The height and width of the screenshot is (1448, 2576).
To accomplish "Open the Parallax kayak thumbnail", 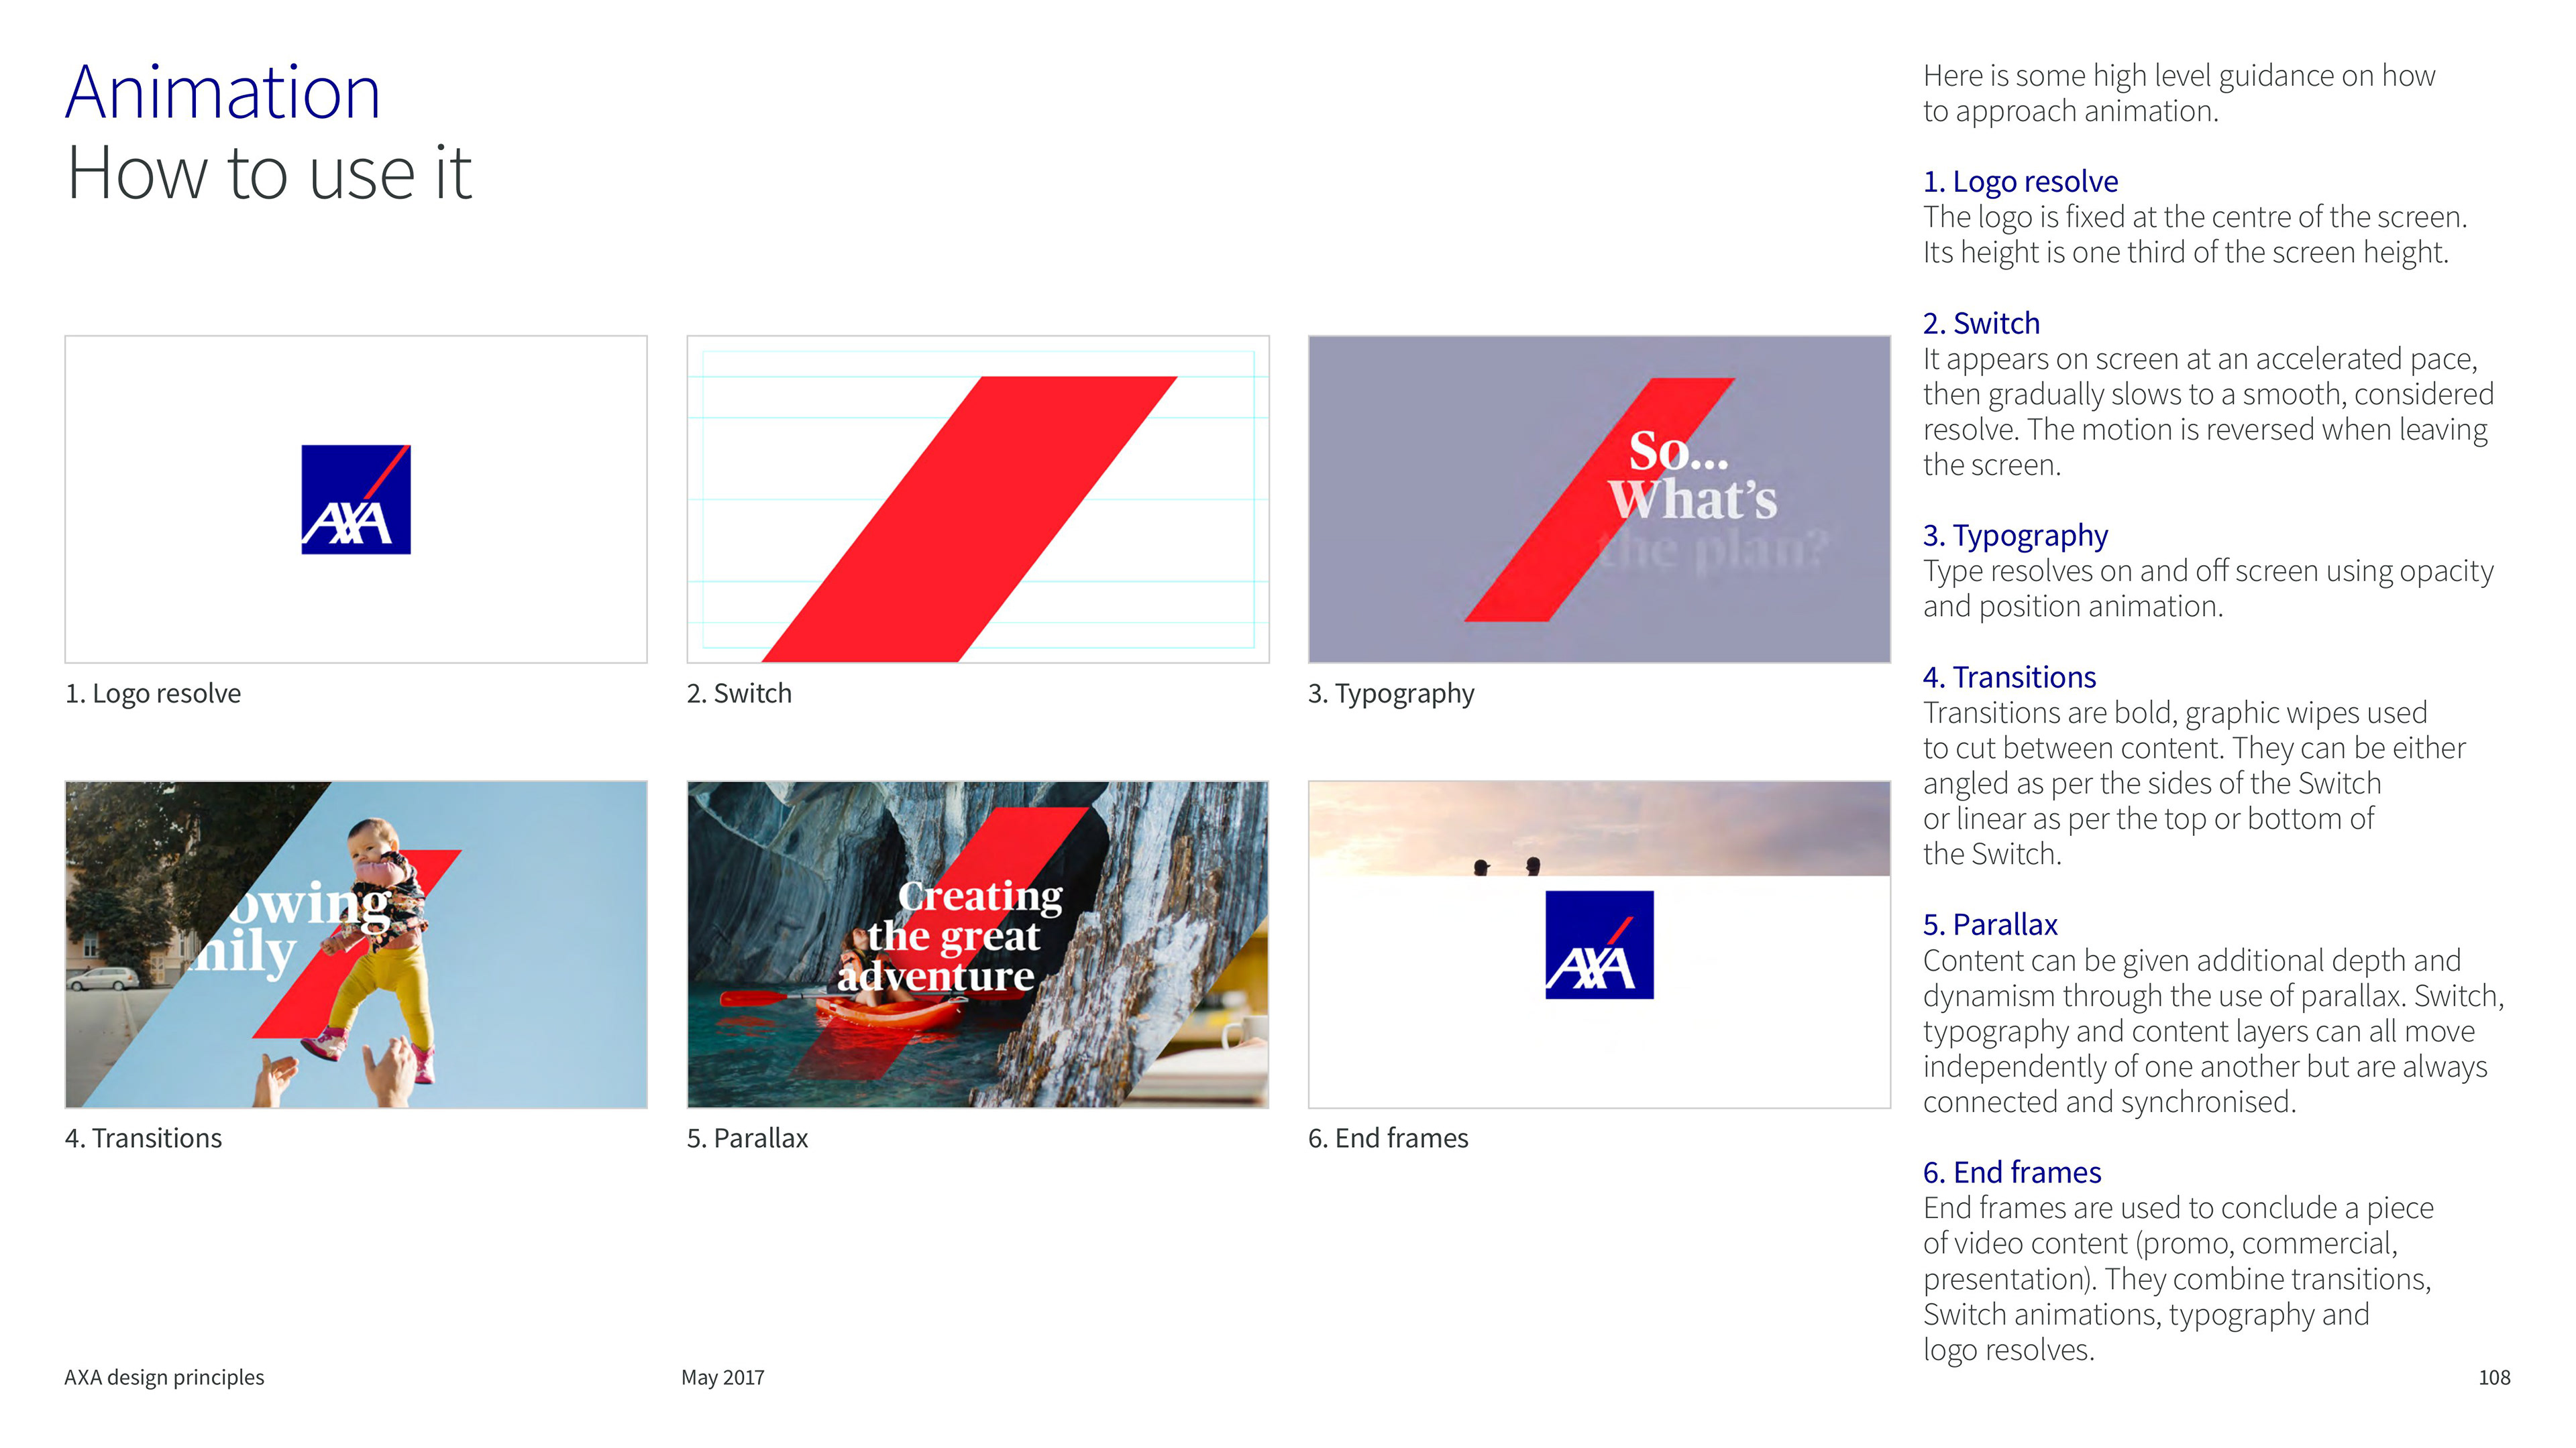I will 977,945.
